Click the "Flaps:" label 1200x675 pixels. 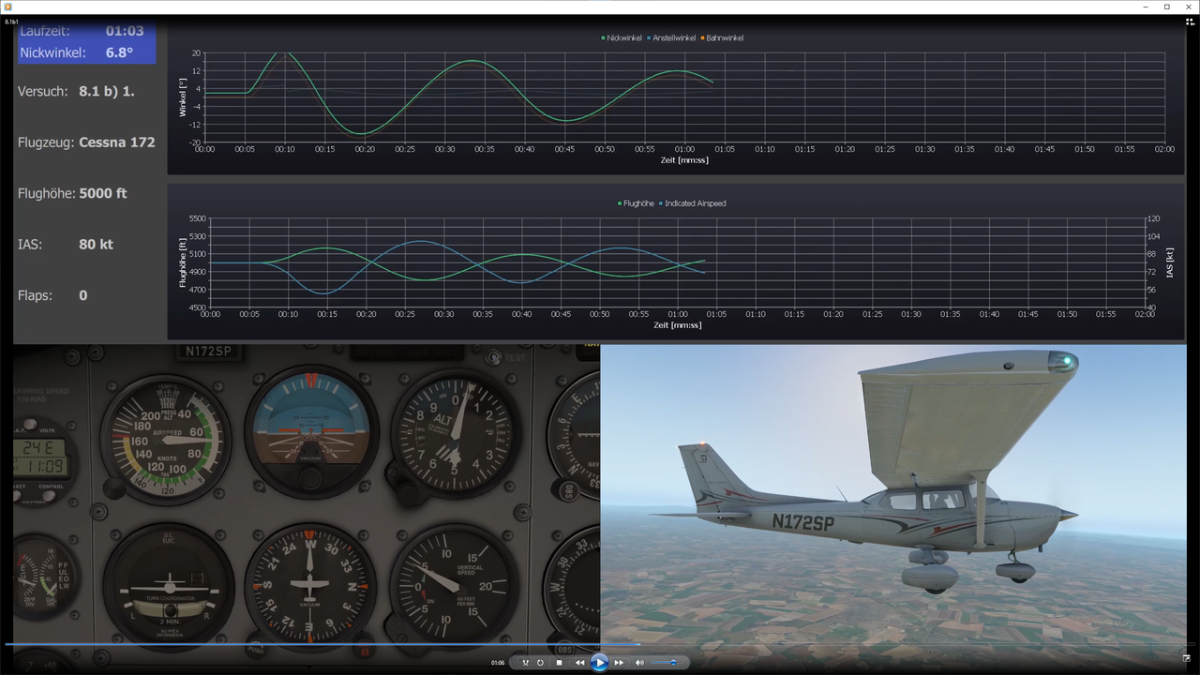tap(36, 295)
